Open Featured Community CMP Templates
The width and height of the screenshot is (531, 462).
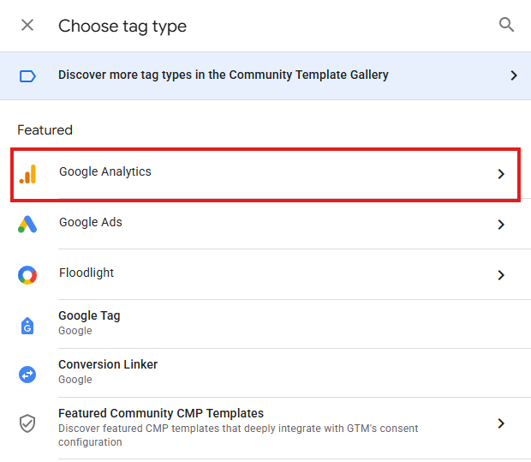(x=161, y=413)
